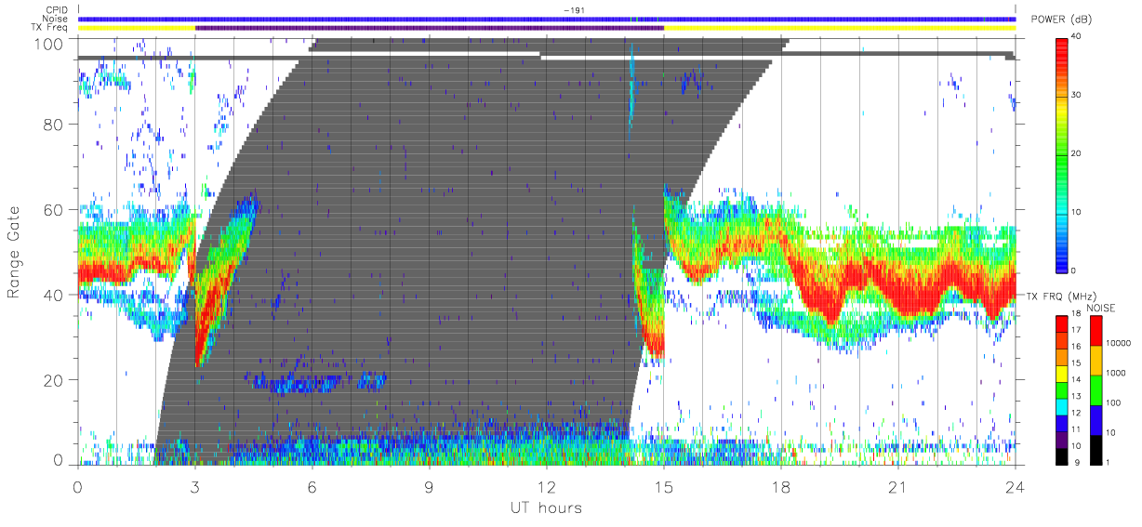1142x527 pixels.
Task: Click the "1000" label on the noise legend
Action: click(x=1116, y=373)
